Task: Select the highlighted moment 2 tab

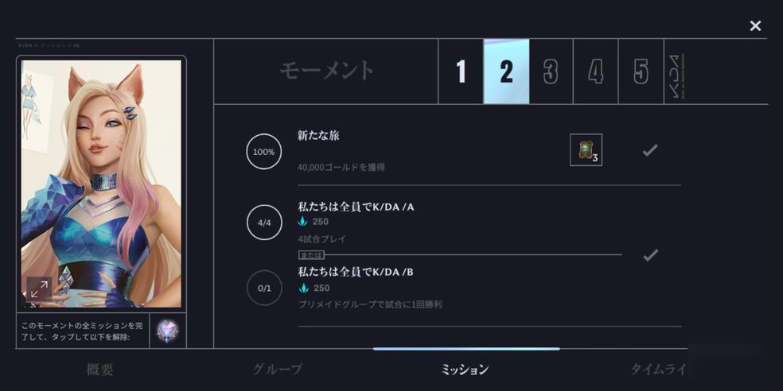Action: tap(506, 72)
